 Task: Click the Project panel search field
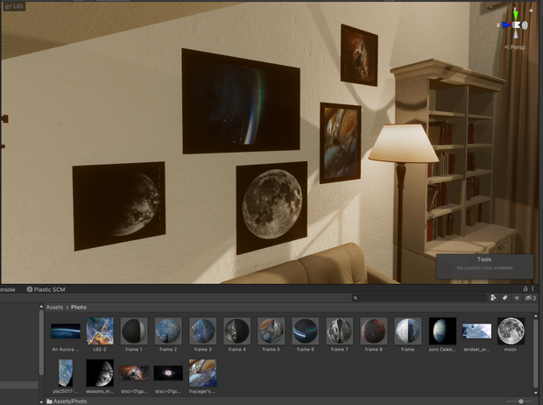pyautogui.click(x=419, y=298)
